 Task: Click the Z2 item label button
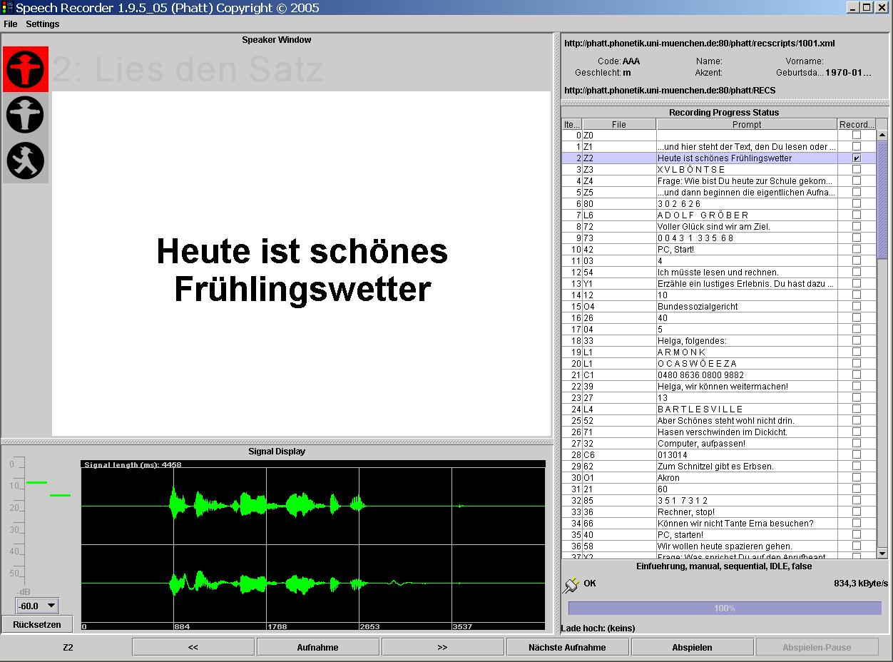(67, 646)
